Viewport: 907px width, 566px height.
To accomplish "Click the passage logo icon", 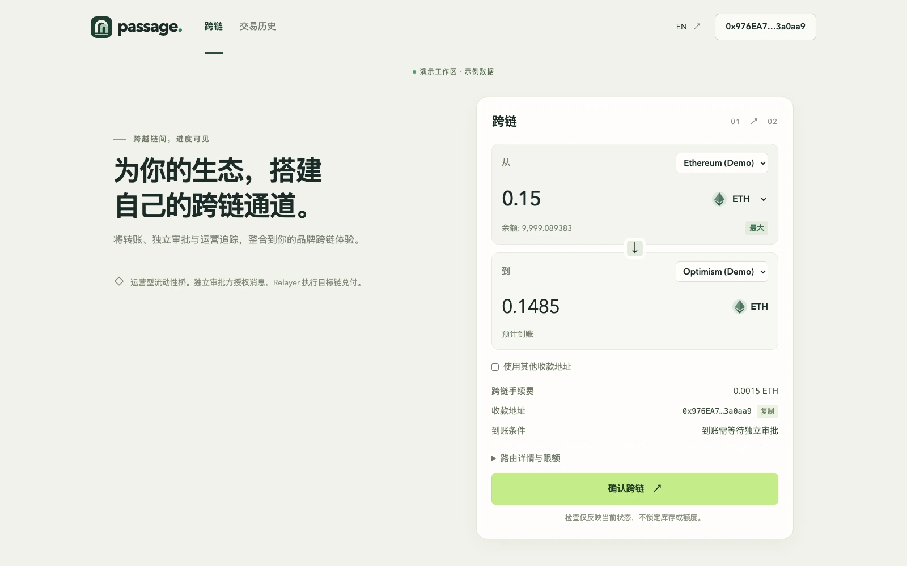I will point(101,27).
